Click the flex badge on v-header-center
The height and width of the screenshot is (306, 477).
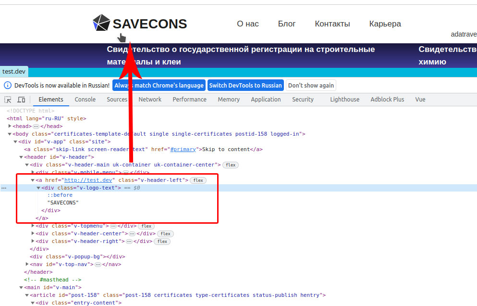coord(166,234)
